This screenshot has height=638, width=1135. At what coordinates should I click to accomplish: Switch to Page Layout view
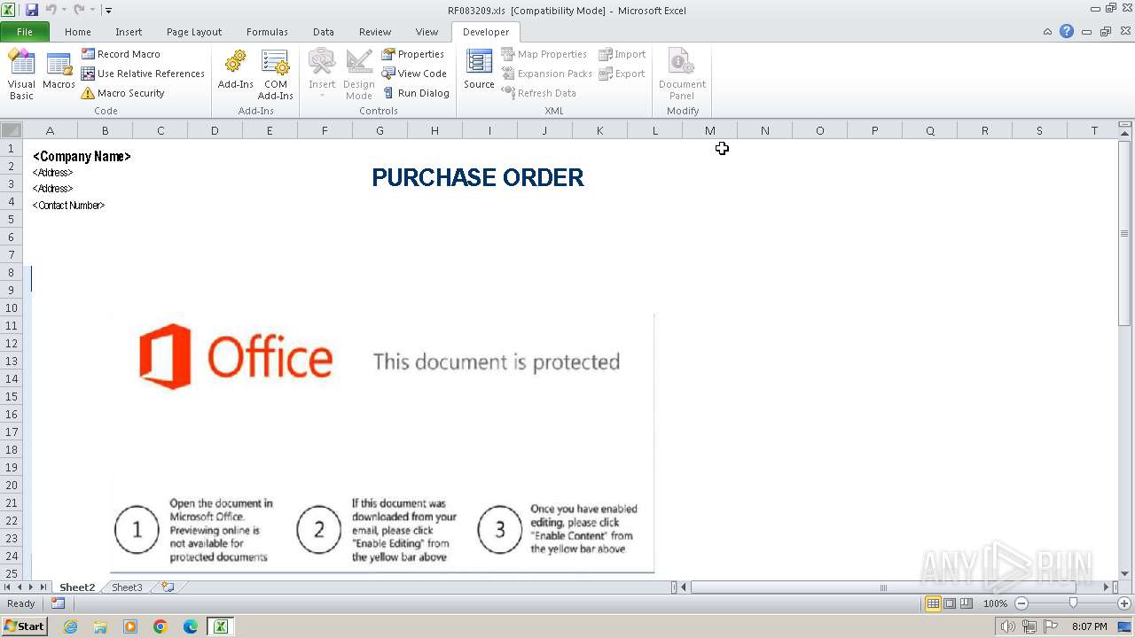[950, 603]
